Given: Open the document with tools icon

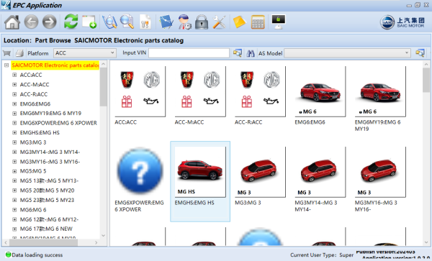Looking at the screenshot, I should [145, 22].
